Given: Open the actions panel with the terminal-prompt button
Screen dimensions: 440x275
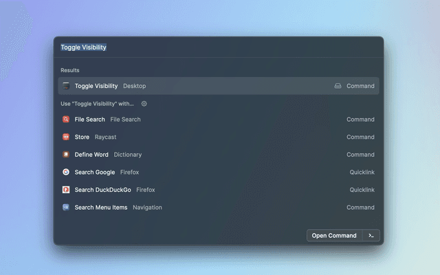Looking at the screenshot, I should click(x=371, y=235).
